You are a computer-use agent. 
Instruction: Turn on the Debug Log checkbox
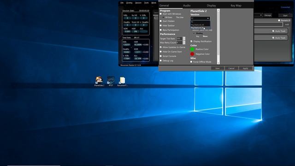click(161, 60)
